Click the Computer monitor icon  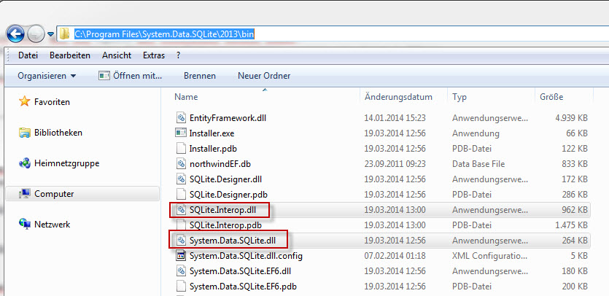(25, 193)
